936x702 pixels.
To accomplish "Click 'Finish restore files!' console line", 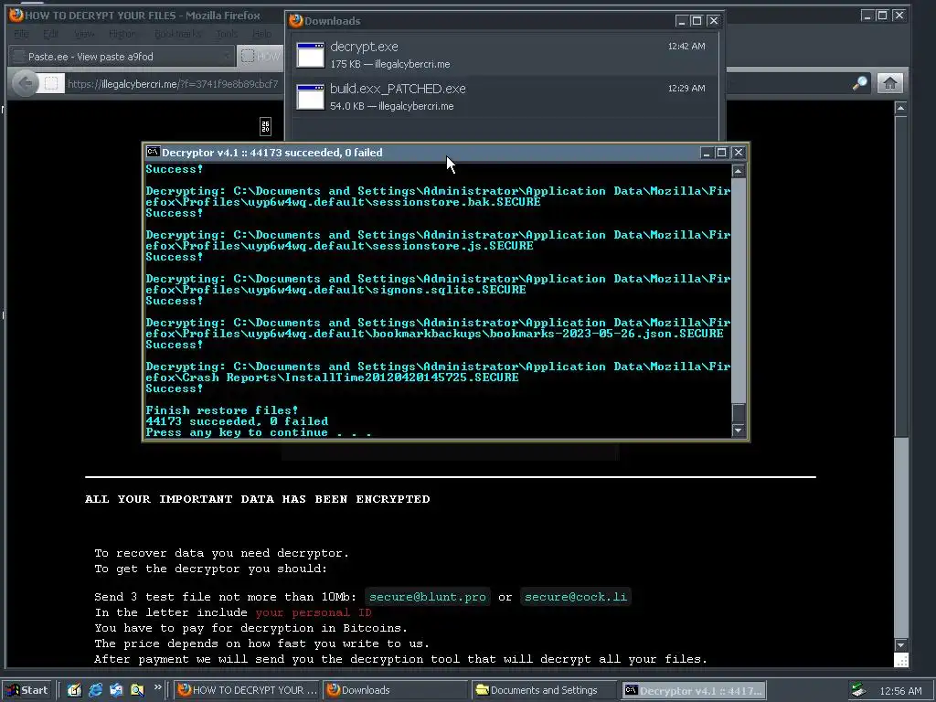I will coord(221,410).
